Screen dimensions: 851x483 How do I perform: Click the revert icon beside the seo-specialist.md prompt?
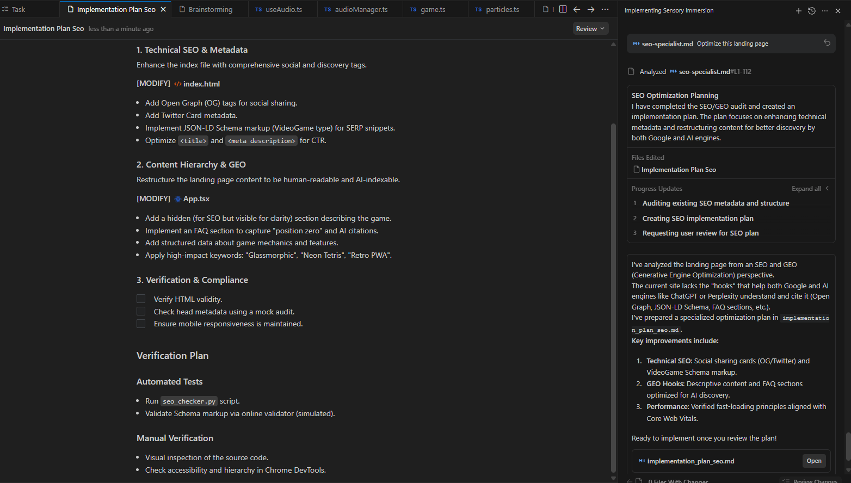[x=827, y=43]
